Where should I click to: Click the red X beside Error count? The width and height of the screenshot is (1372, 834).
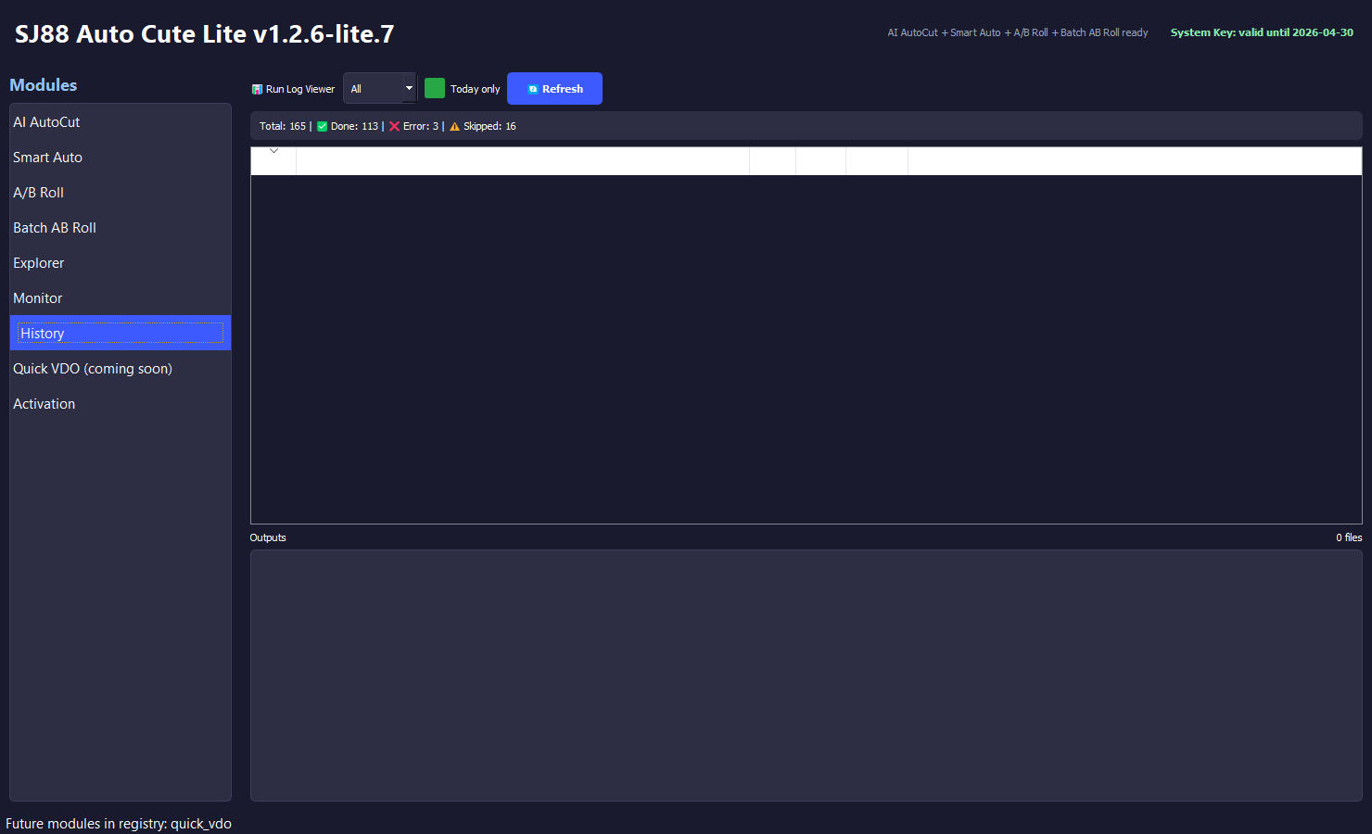(394, 125)
